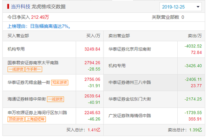
Task: Click buy amount 2756.06
Action: [x=92, y=79]
